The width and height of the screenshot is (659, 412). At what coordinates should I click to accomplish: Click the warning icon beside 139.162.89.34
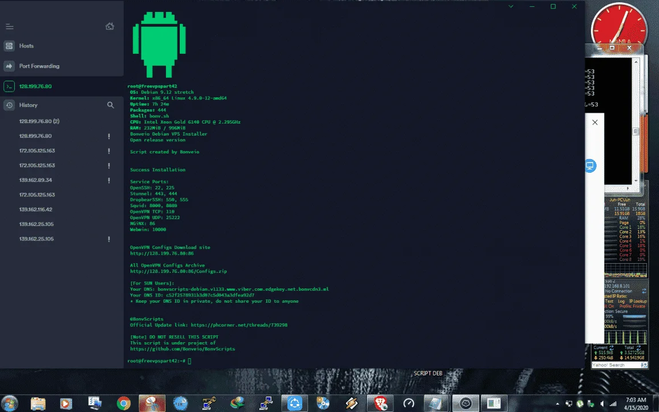tap(109, 180)
